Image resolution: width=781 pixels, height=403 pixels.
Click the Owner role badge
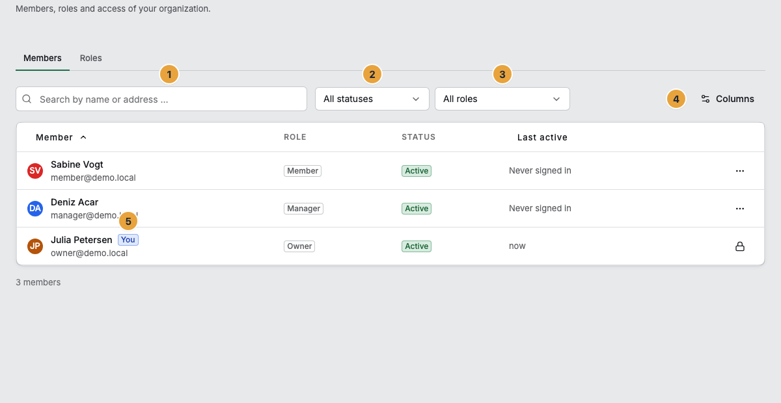click(x=299, y=246)
